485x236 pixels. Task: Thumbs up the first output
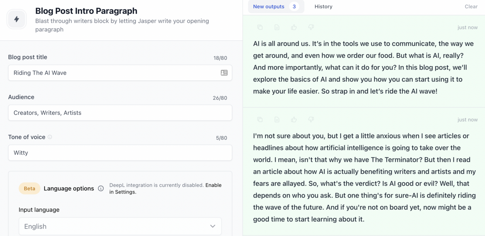click(294, 27)
